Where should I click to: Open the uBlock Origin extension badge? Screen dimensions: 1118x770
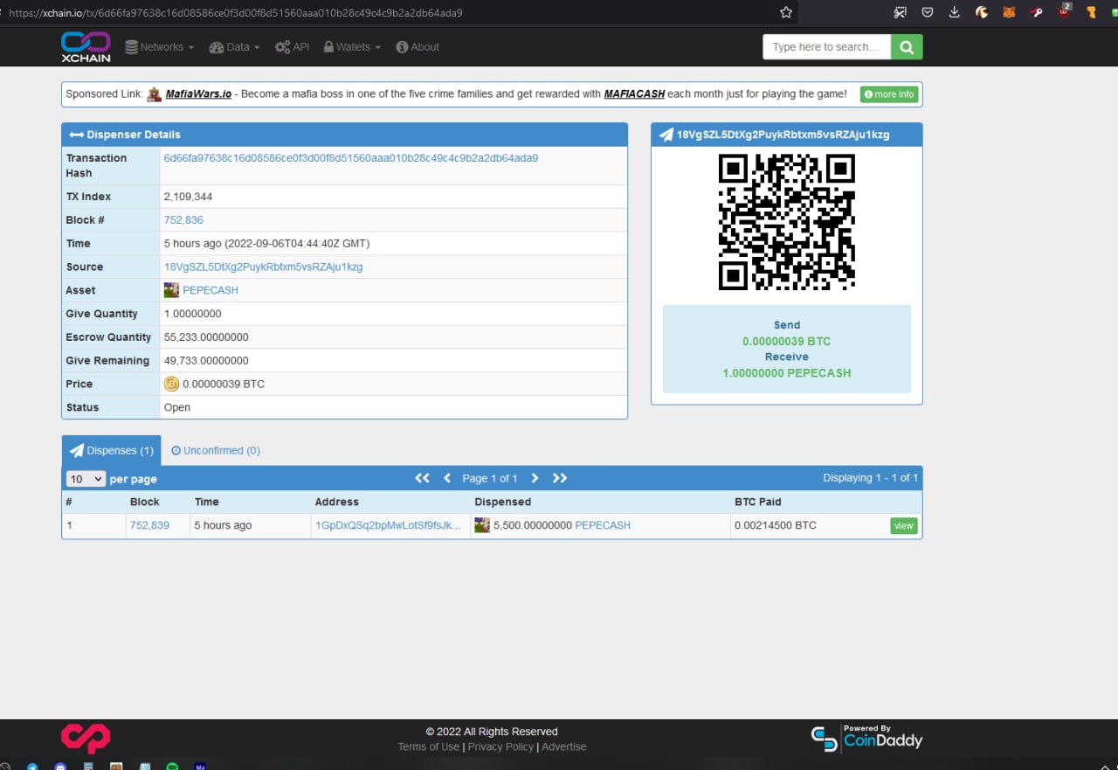tap(1064, 11)
